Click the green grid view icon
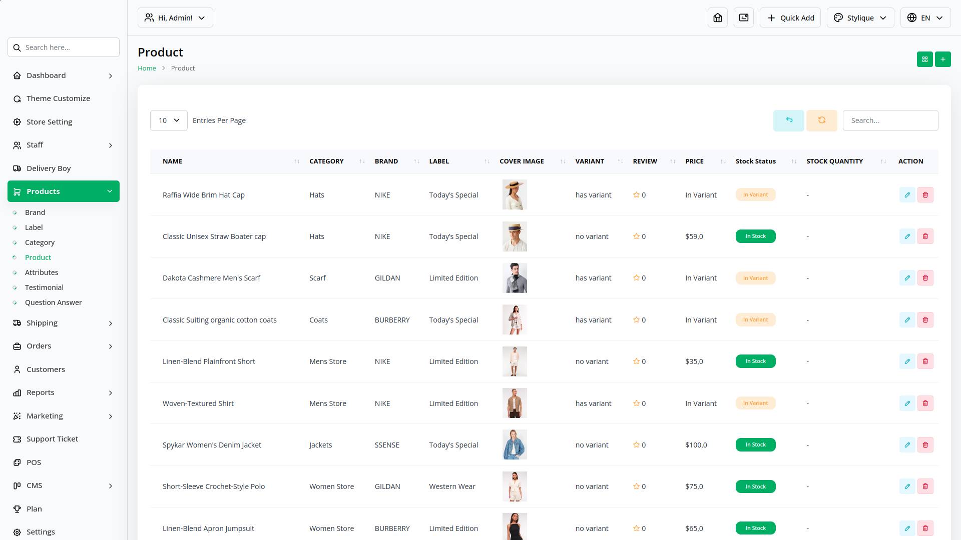This screenshot has height=540, width=961. (x=924, y=59)
